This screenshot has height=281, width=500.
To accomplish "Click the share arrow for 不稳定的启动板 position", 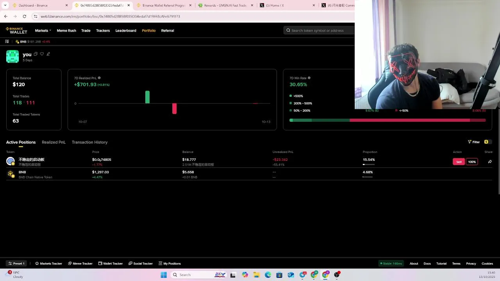I will click(x=490, y=162).
